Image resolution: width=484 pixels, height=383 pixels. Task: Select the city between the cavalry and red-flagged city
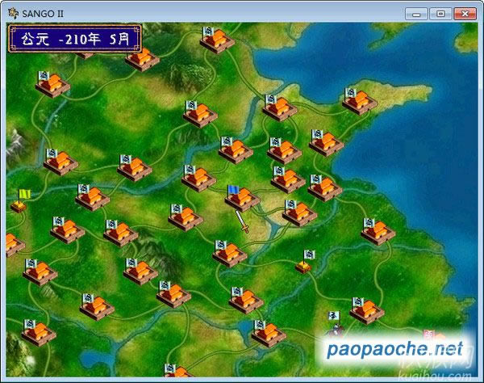367,309
